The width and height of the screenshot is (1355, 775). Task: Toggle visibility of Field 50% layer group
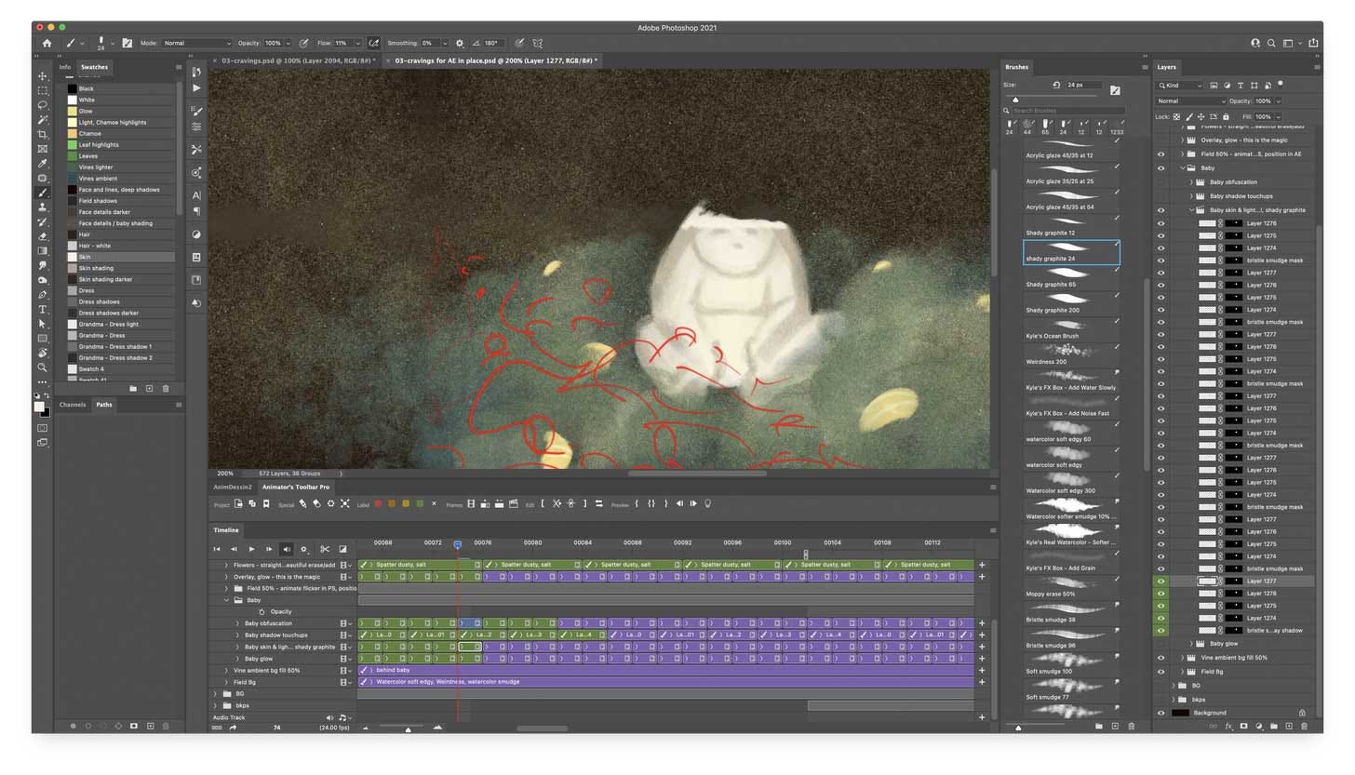1160,154
